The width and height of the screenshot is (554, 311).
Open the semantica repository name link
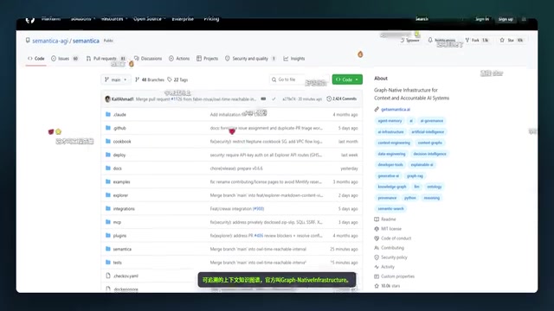pos(86,41)
